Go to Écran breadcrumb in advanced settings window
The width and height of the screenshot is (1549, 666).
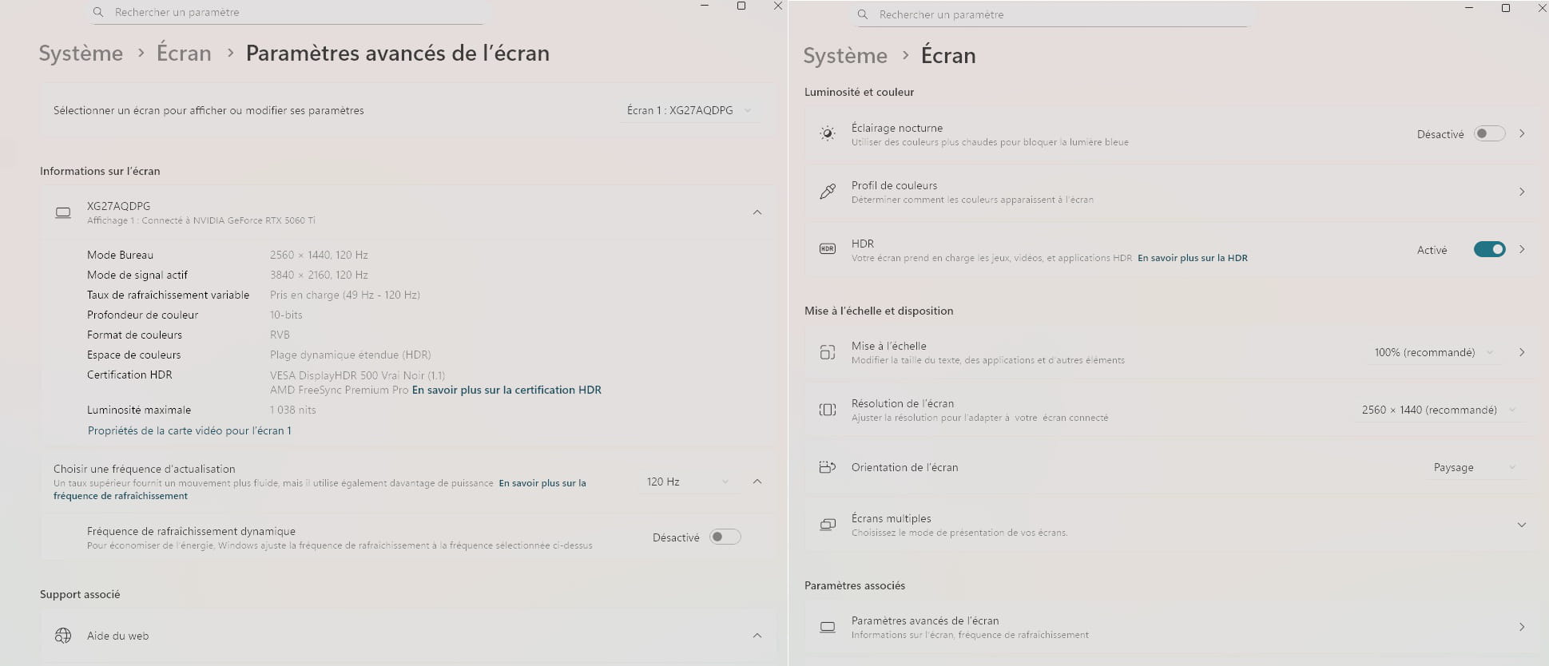coord(184,54)
